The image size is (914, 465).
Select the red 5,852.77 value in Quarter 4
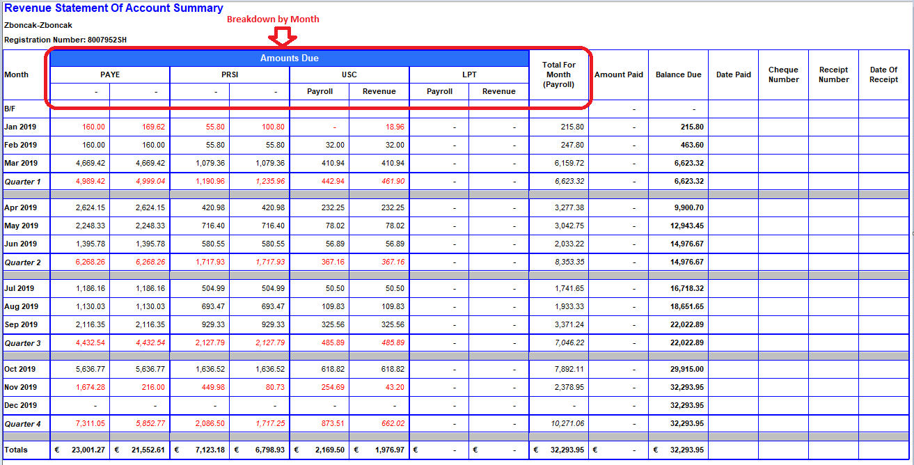point(150,423)
